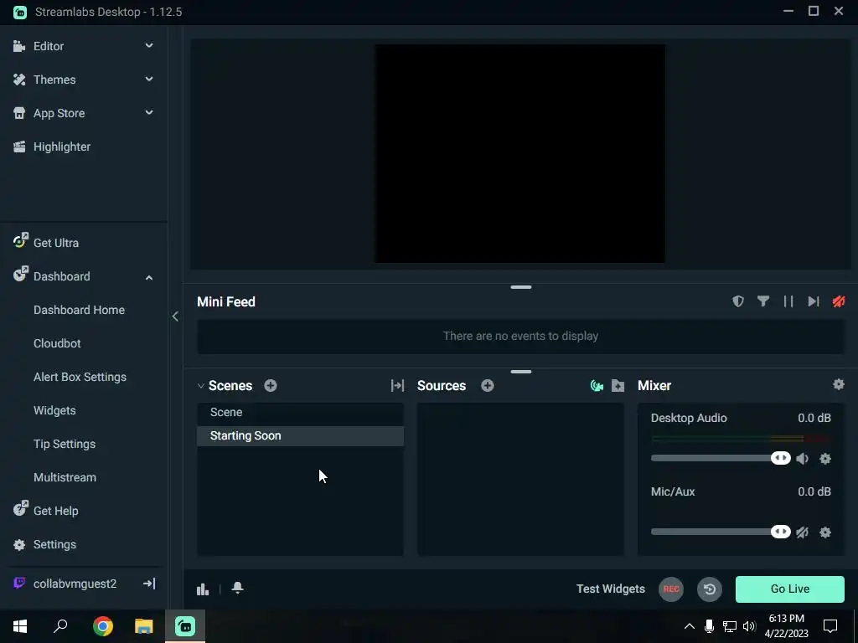Add a source folder

click(x=618, y=386)
